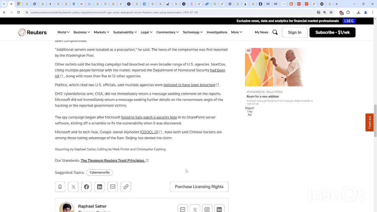Expand the Sustainability menu
Viewport: 377px width, 212px height.
coord(125,32)
